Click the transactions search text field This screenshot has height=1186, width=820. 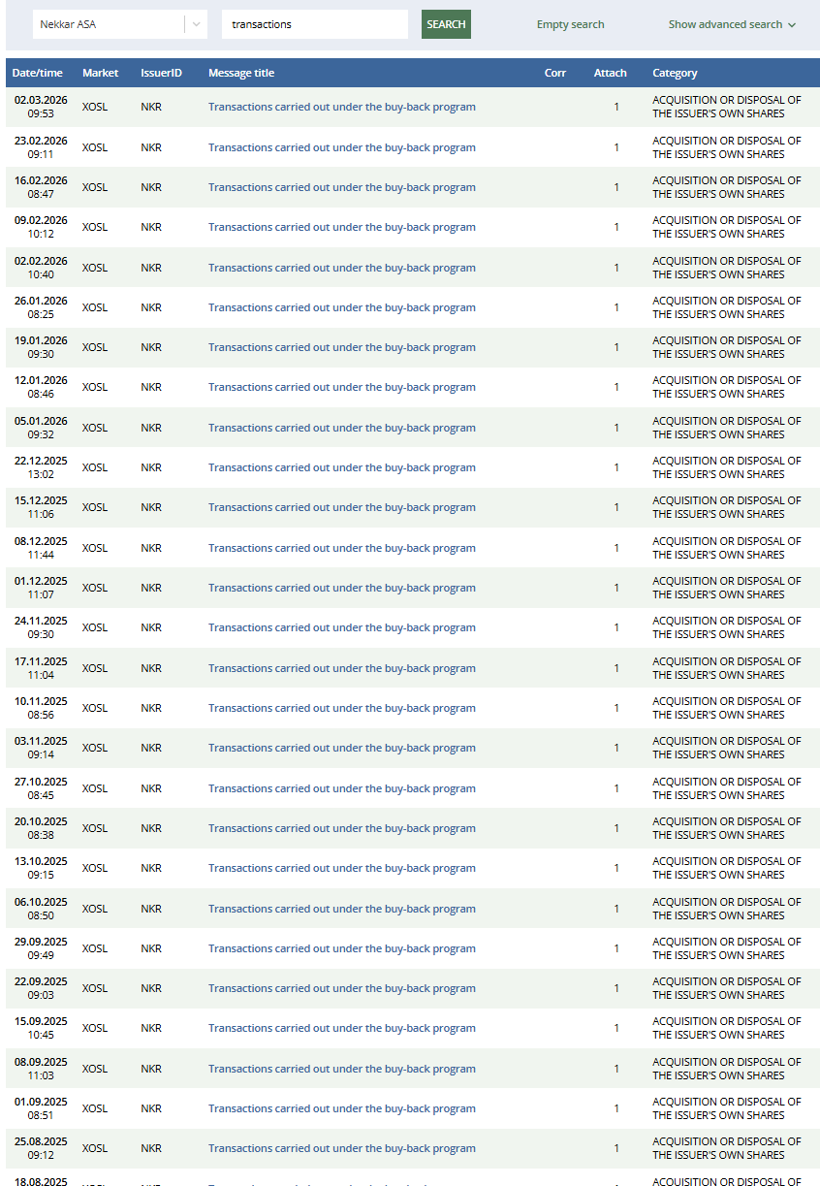(x=314, y=24)
